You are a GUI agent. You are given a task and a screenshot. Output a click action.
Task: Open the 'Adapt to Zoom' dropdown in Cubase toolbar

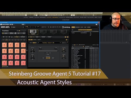(x=88, y=15)
